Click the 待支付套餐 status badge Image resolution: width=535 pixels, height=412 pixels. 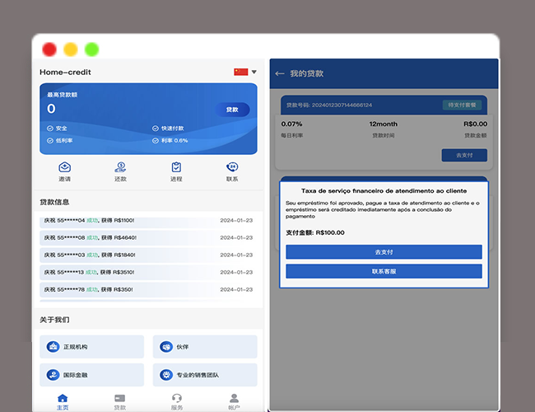pos(465,105)
